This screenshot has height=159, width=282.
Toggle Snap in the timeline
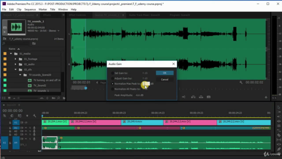tap(12, 116)
